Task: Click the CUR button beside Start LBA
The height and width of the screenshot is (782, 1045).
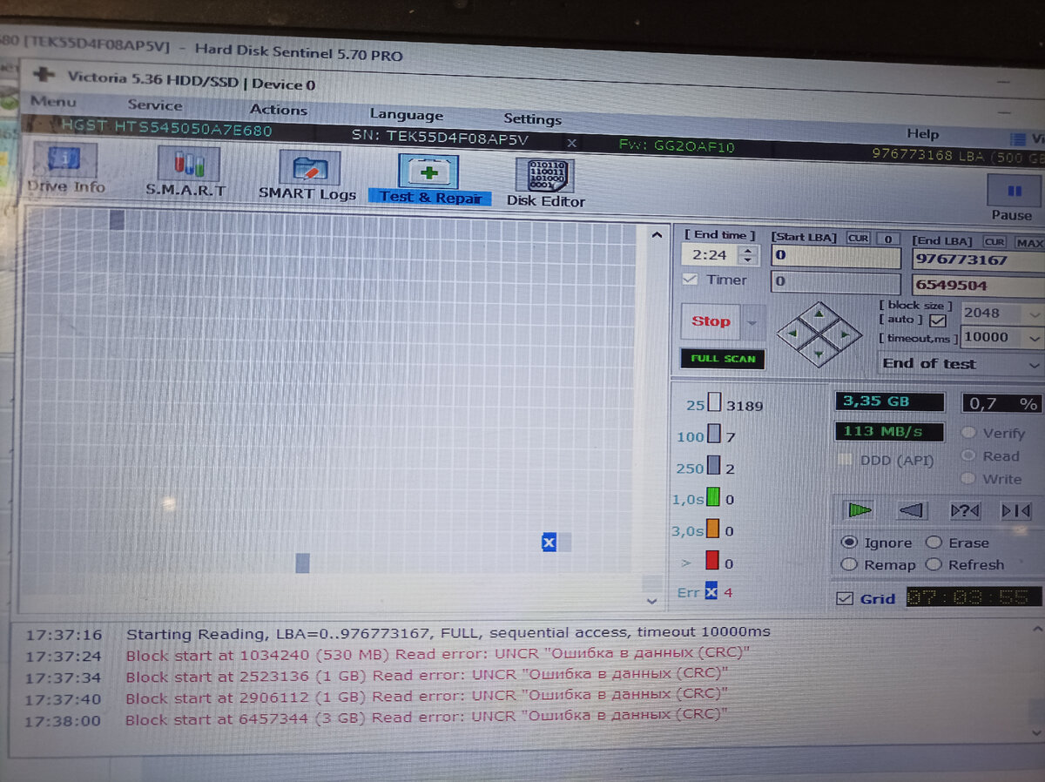Action: click(858, 238)
